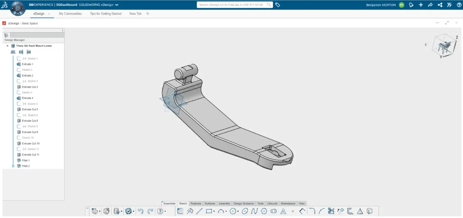The width and height of the screenshot is (463, 218).
Task: Select Fillet 2 in design tree
Action: [x=26, y=166]
